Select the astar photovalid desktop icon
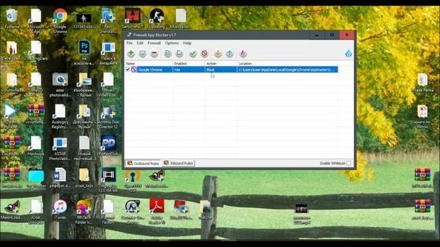 tap(60, 84)
